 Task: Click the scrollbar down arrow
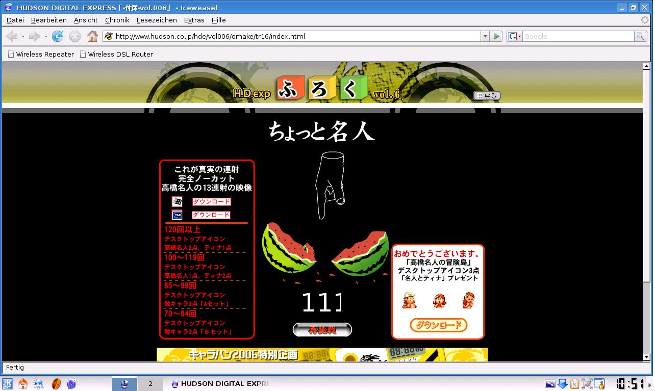647,357
